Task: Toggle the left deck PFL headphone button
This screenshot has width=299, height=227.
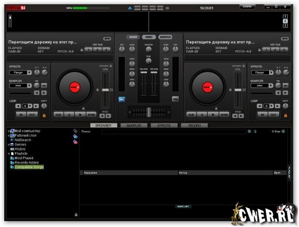Action: point(122,99)
